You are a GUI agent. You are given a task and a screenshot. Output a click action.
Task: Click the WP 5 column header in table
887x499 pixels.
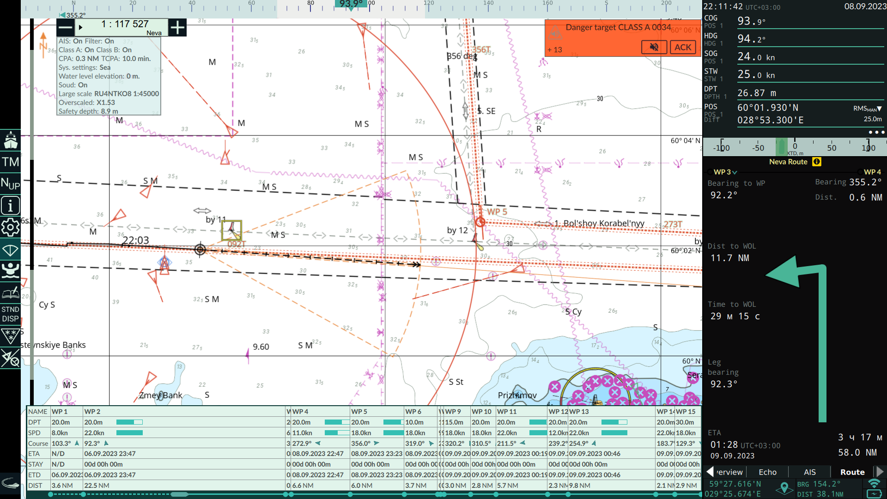(x=377, y=412)
